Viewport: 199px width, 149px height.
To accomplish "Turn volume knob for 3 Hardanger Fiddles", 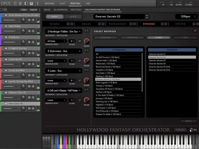I will (87, 41).
